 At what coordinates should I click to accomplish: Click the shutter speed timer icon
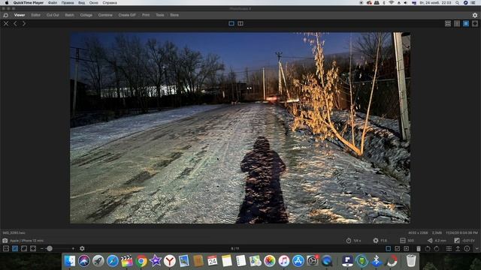pos(349,241)
